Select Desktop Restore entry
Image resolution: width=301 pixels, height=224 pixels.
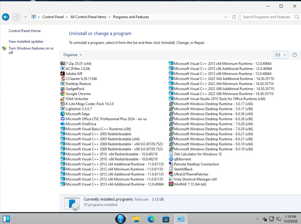point(76,84)
